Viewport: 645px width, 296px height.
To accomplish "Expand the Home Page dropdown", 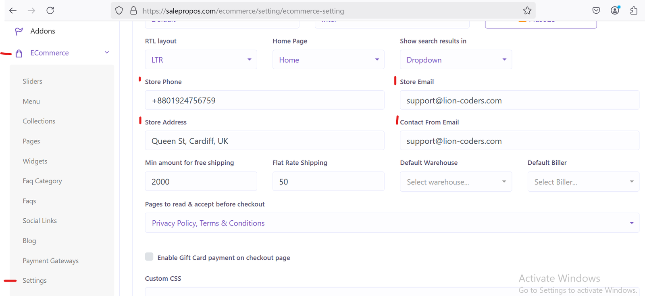I will [x=328, y=60].
